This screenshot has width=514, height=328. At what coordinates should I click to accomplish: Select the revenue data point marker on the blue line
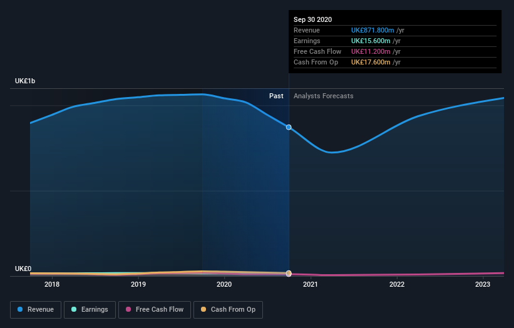[289, 127]
